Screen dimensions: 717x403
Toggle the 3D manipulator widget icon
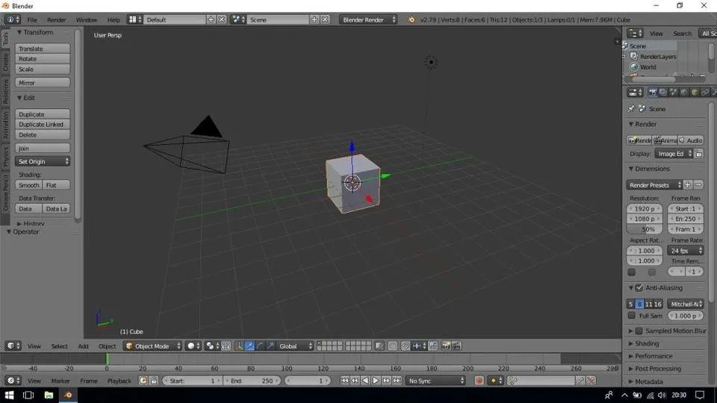tap(239, 346)
